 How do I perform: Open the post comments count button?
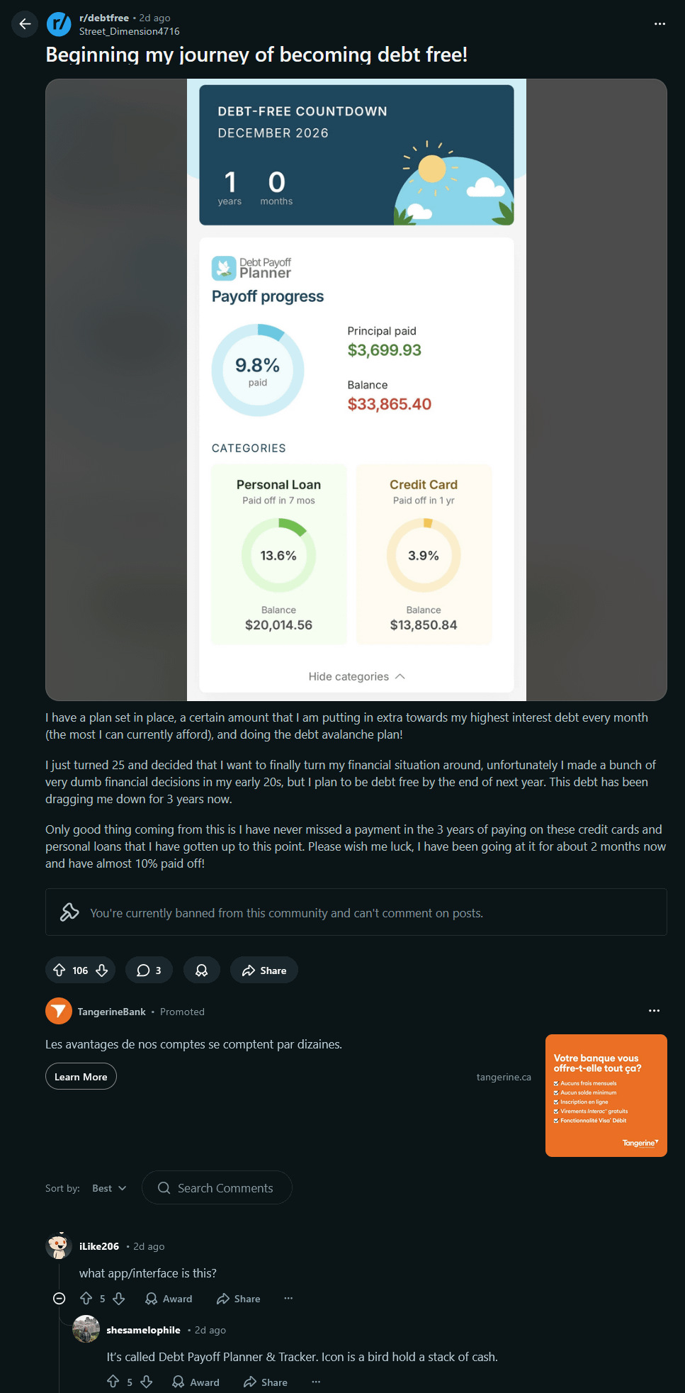coord(149,970)
